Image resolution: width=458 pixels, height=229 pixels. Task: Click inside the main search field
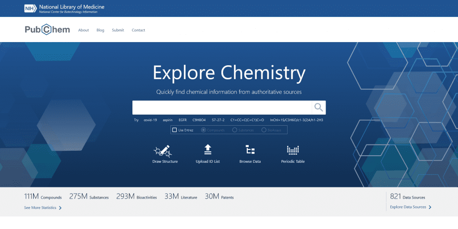pyautogui.click(x=222, y=107)
